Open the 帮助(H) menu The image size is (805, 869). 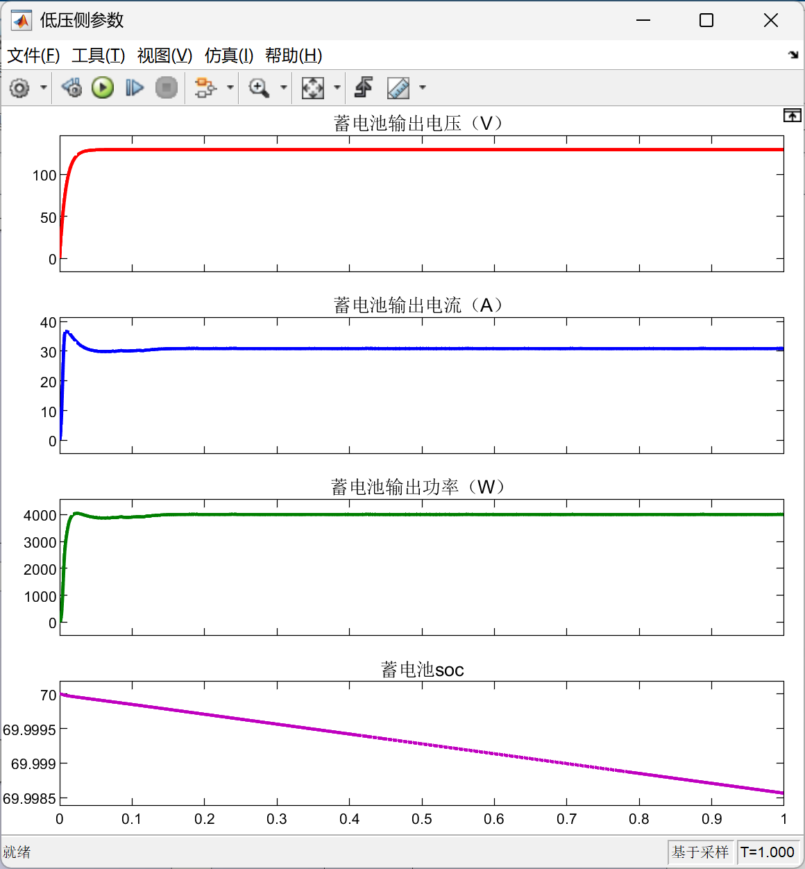click(x=294, y=56)
